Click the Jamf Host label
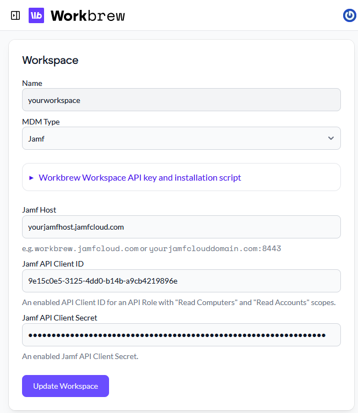 point(39,210)
